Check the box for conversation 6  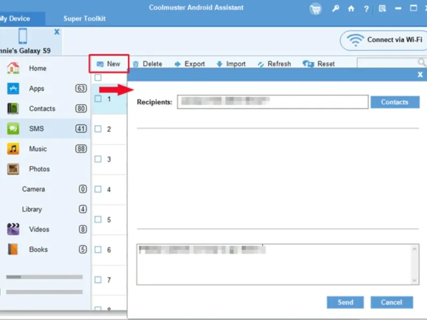click(98, 250)
